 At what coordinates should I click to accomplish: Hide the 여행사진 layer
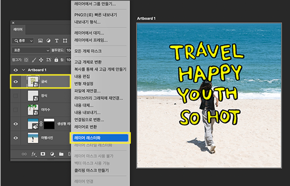16,137
